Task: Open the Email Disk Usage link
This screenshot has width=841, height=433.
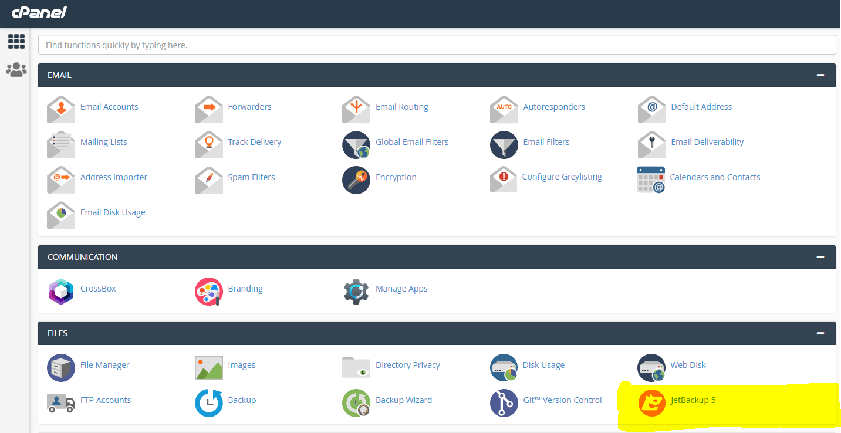Action: tap(113, 212)
